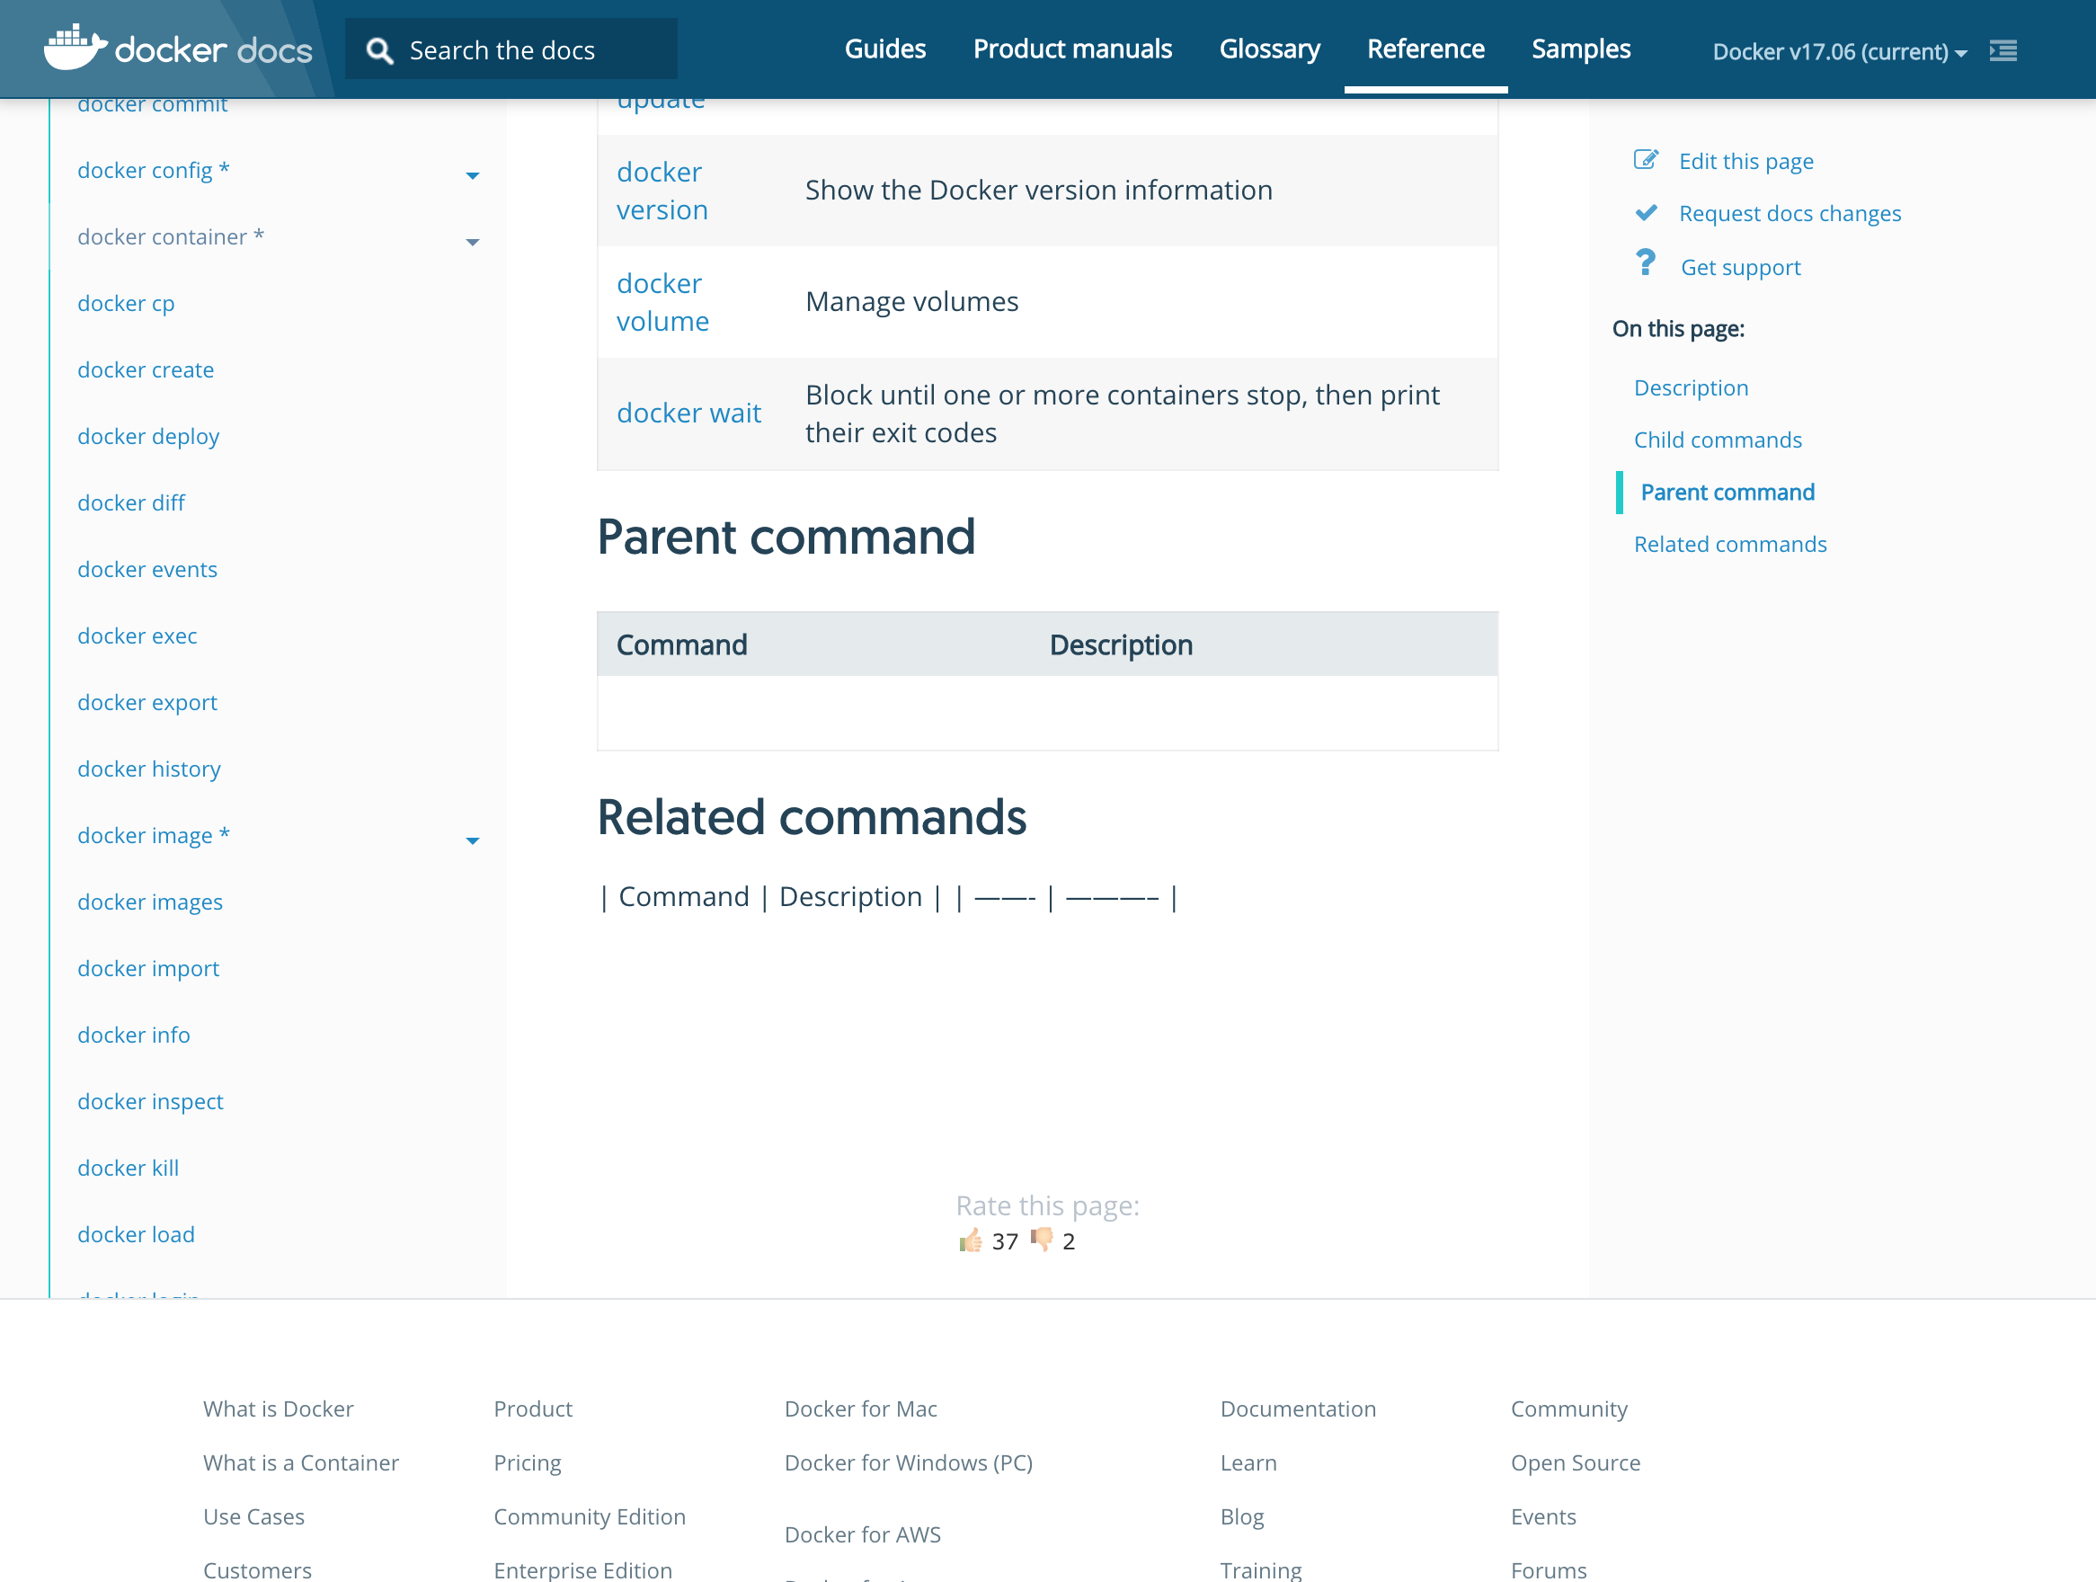Open the Glossary tab
This screenshot has height=1582, width=2096.
click(x=1270, y=49)
